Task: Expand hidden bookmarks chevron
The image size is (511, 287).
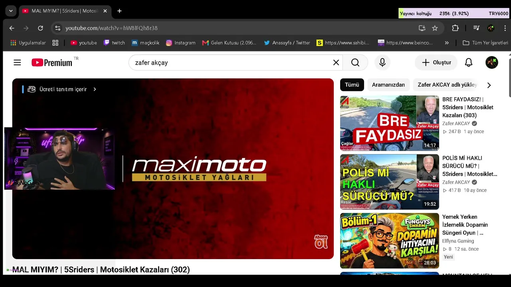Action: [x=447, y=43]
